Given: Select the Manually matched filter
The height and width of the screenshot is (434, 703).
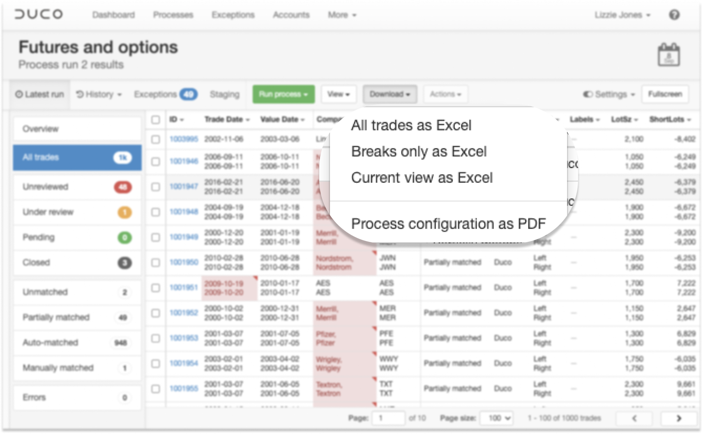Looking at the screenshot, I should [x=77, y=368].
